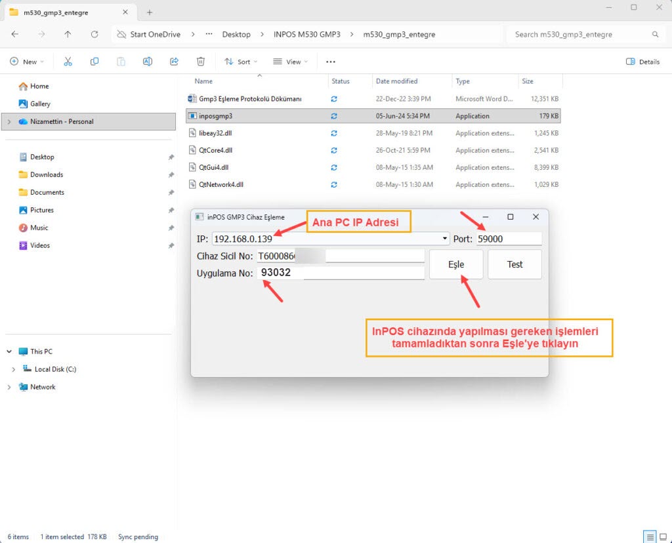Open the IP address combo box dropdown
The image size is (672, 543).
tap(445, 239)
